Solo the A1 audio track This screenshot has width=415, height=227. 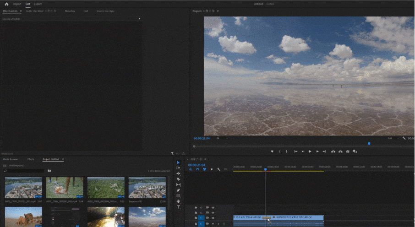click(x=218, y=224)
